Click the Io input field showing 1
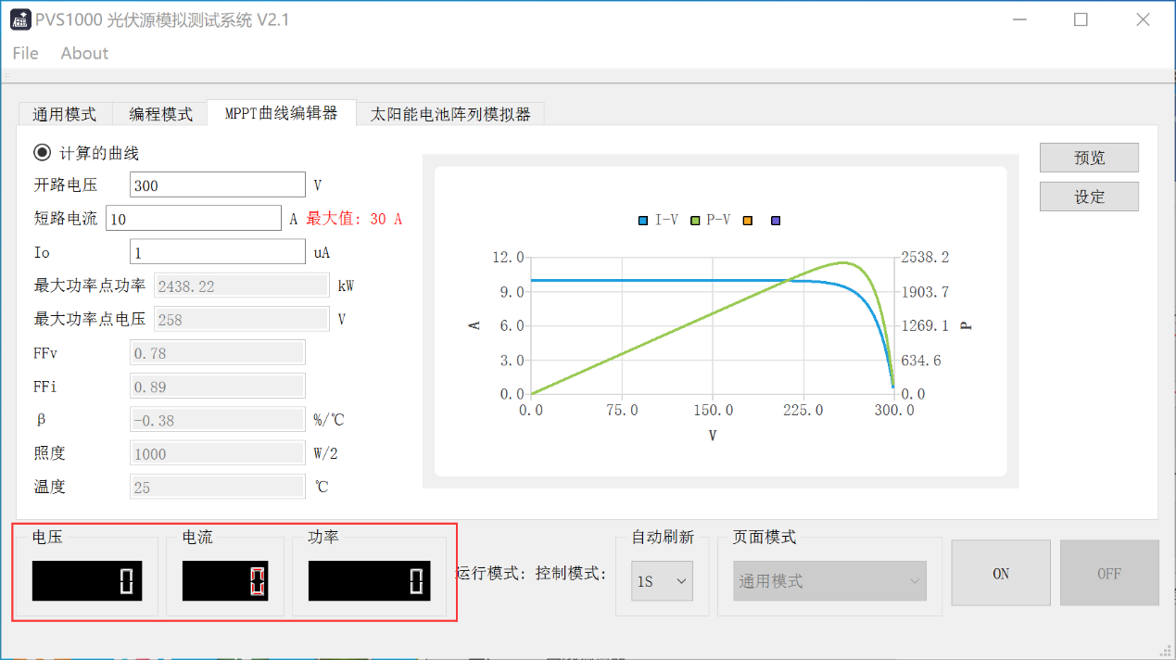 point(218,252)
